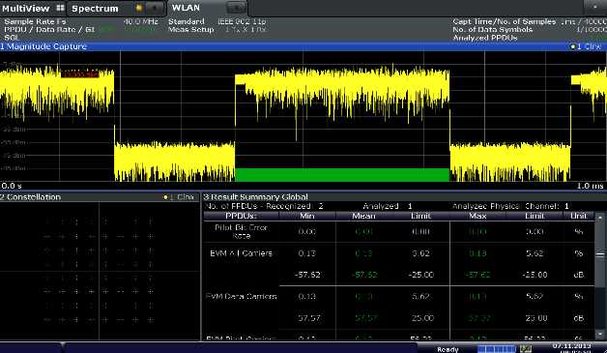Viewport: 607px width, 353px height.
Task: Click the Standard label in the header
Action: pyautogui.click(x=187, y=21)
